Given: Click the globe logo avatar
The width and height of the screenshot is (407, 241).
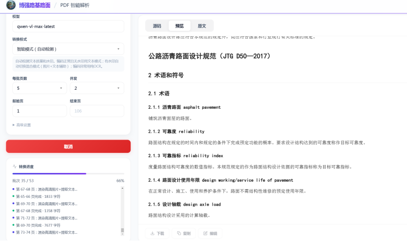Looking at the screenshot, I should [11, 5].
